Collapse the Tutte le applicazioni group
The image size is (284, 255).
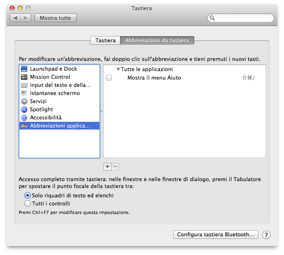pyautogui.click(x=118, y=69)
